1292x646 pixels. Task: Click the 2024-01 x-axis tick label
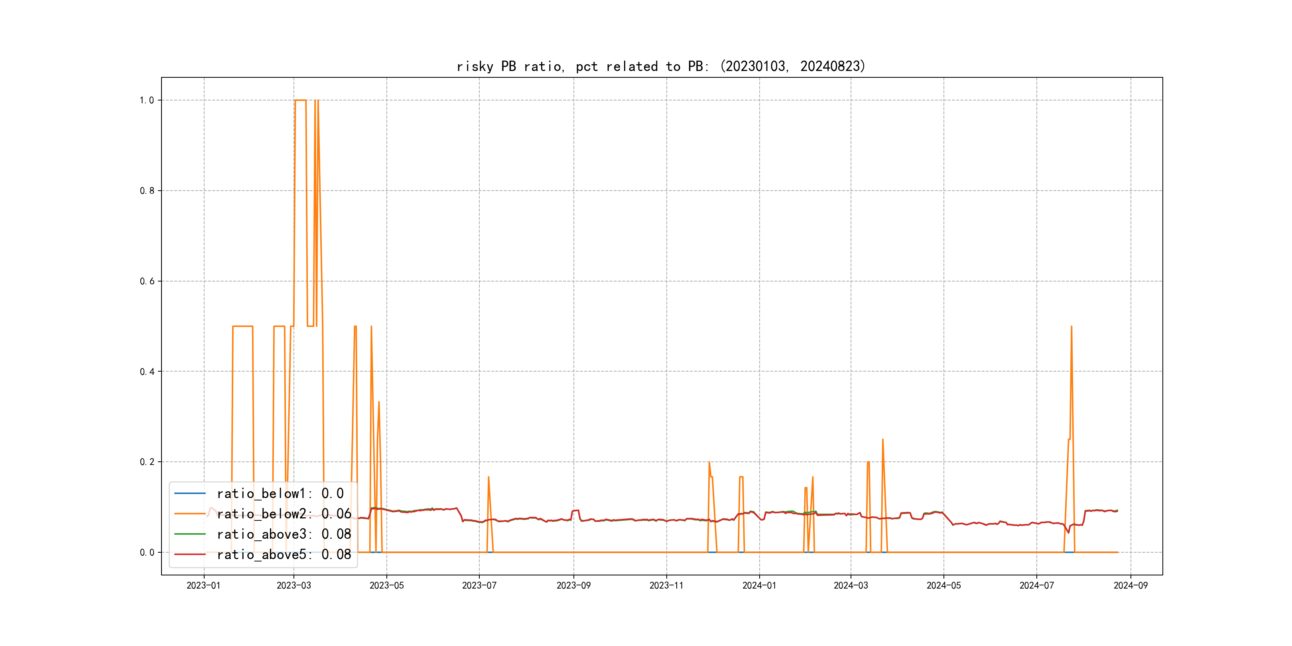coord(759,585)
